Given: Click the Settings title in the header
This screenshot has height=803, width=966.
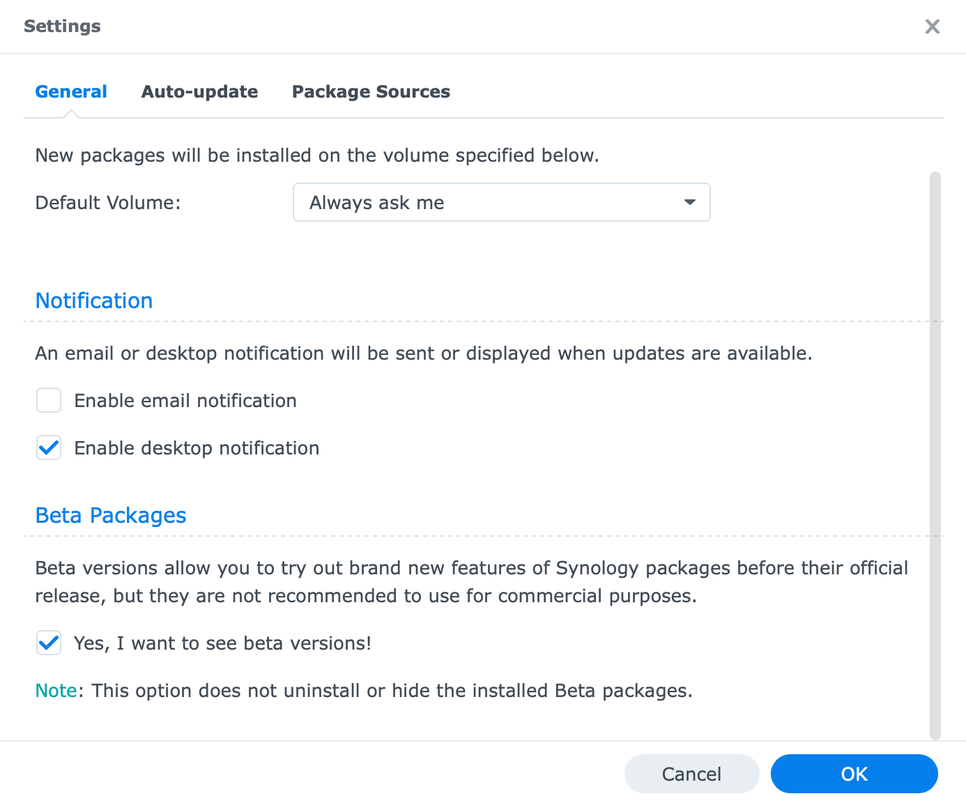Looking at the screenshot, I should 62,26.
